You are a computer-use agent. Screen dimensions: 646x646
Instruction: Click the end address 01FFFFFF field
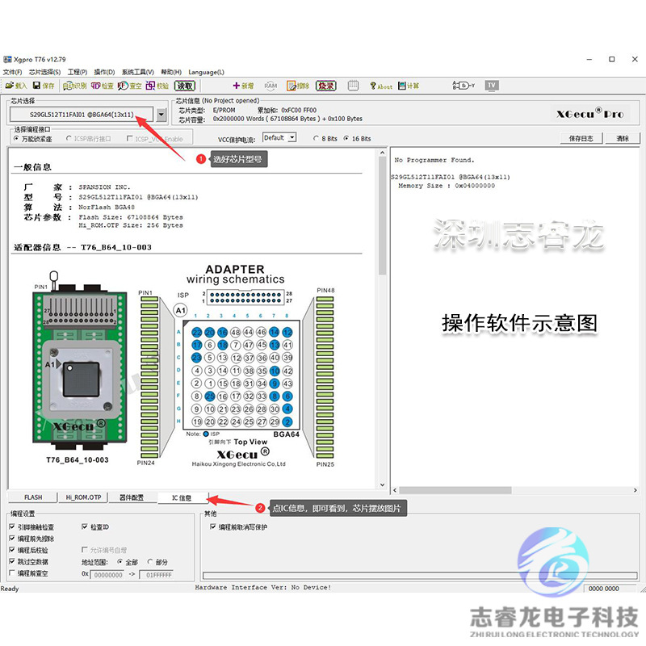[x=157, y=574]
